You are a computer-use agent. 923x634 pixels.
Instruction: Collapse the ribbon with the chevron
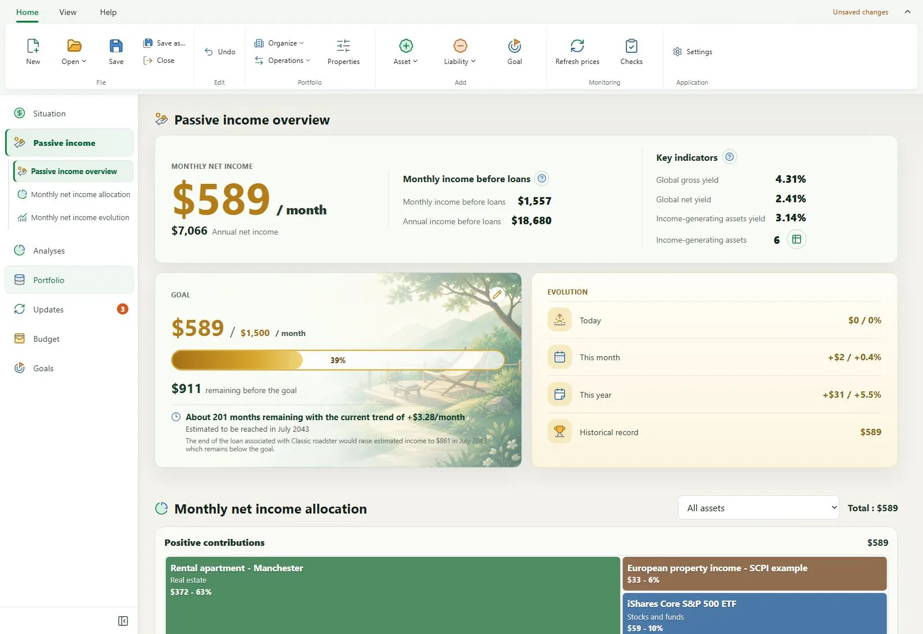pyautogui.click(x=907, y=12)
